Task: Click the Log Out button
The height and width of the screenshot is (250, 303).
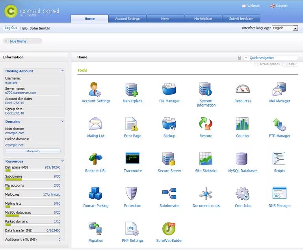Action: point(11,28)
